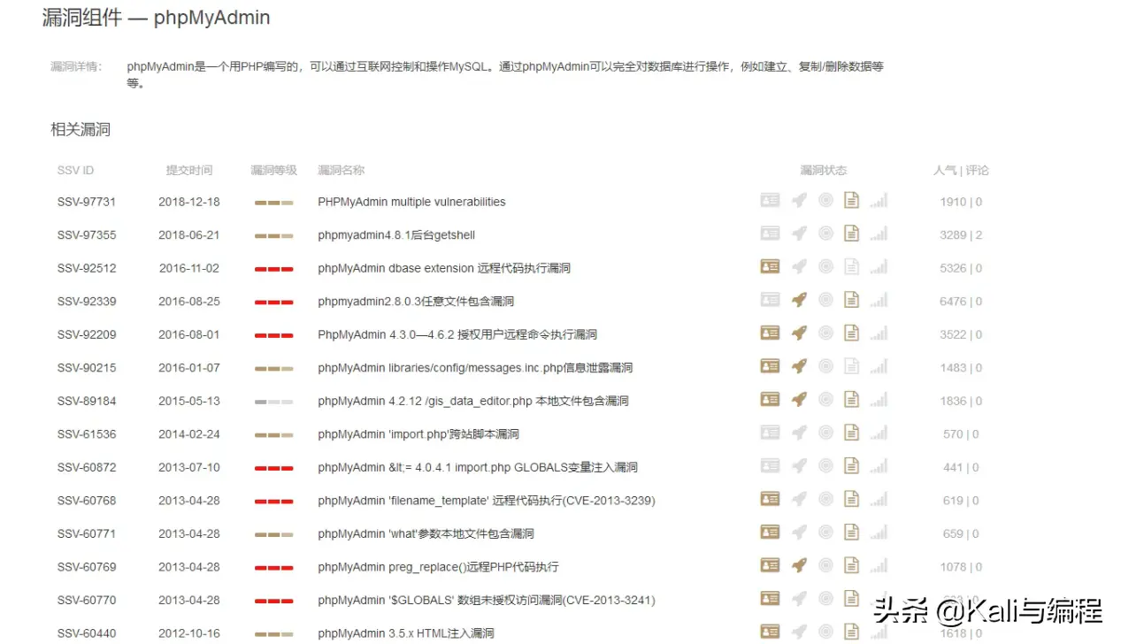Click the 提交时间 column header
Image resolution: width=1121 pixels, height=644 pixels.
(x=189, y=170)
